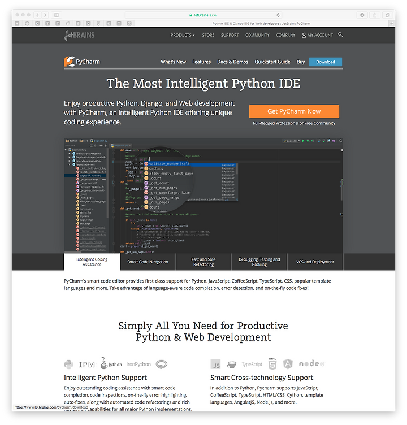
Task: Click the IPython logo
Action: (x=87, y=365)
